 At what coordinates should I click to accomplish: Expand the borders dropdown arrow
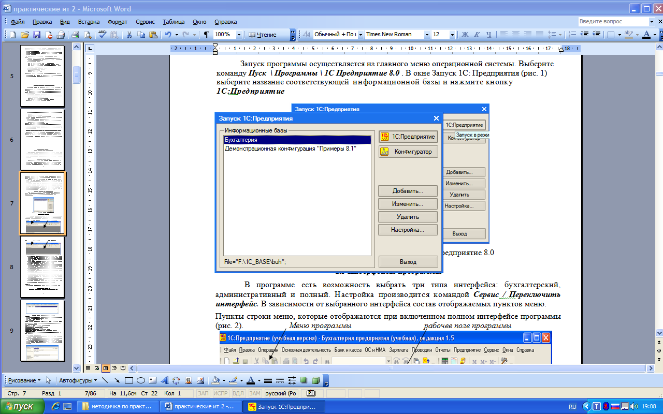(618, 35)
